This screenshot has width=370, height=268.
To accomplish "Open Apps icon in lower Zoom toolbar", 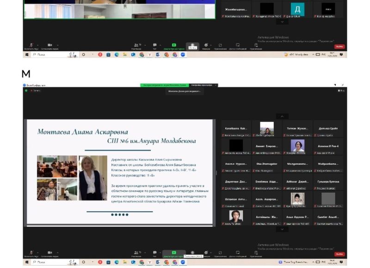I will 220,253.
